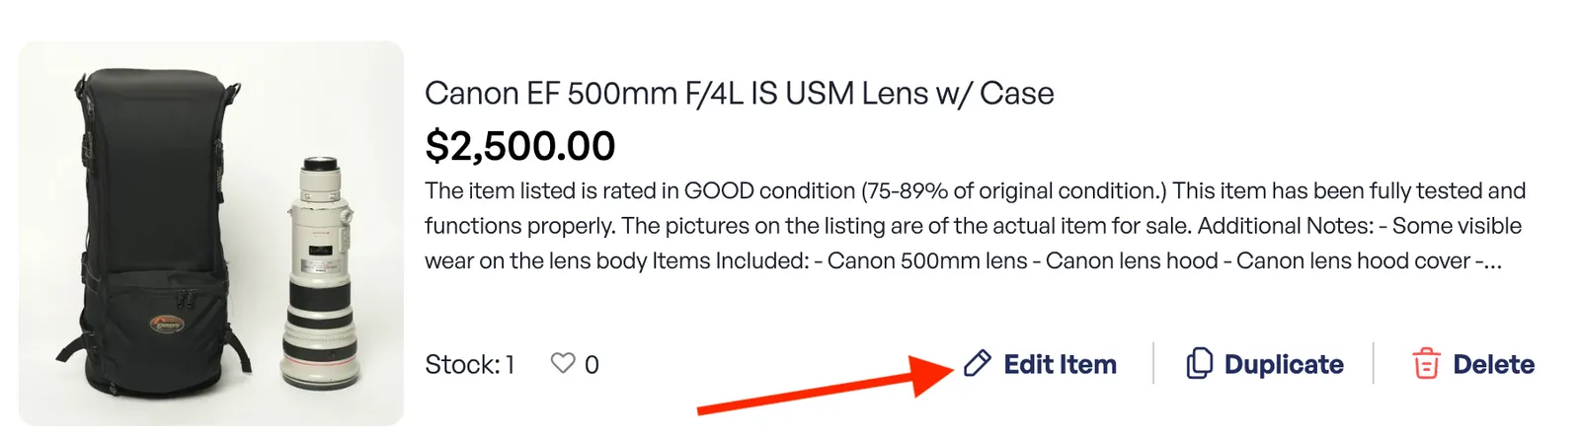
Task: Click the favorites count number 0
Action: (592, 365)
